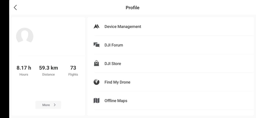
Task: Click the Device Management drone icon
Action: pyautogui.click(x=97, y=26)
